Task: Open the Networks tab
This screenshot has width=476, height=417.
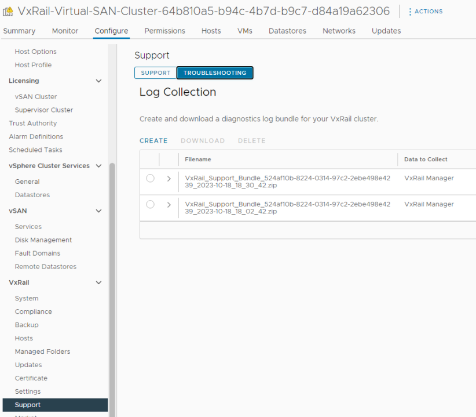Action: [338, 31]
